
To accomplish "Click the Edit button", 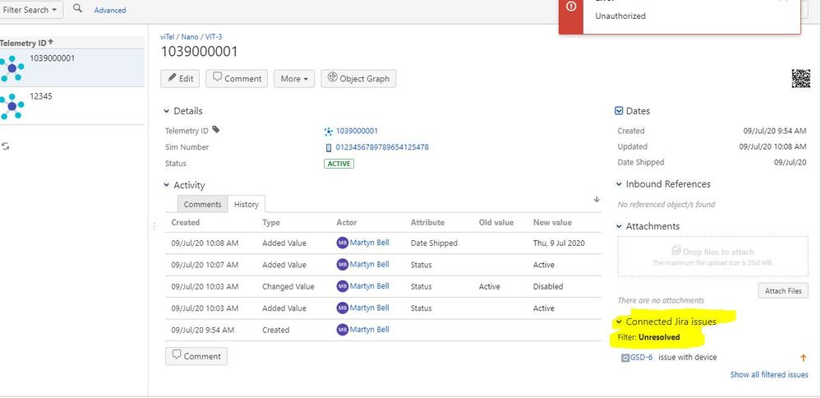I will 180,79.
